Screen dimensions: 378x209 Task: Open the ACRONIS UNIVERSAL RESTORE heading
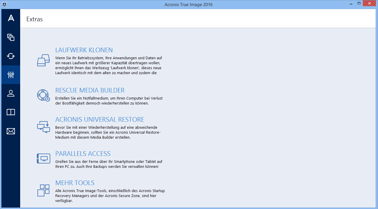point(99,119)
